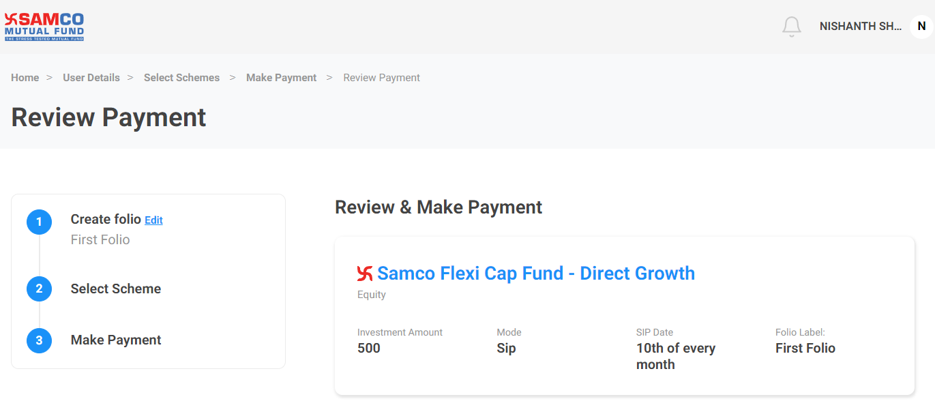Screen dimensions: 935x412
Task: Edit the Create folio step
Action: (154, 220)
